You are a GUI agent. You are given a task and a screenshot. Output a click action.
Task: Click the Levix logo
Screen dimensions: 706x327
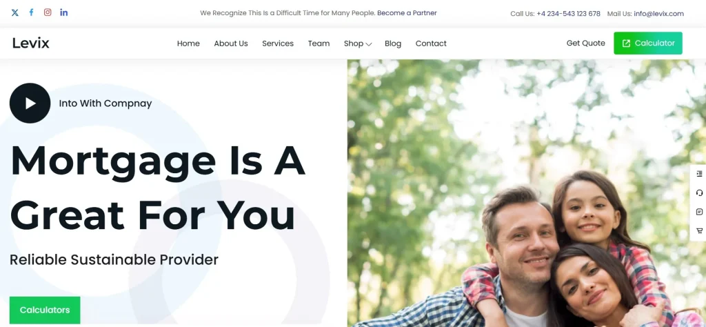coord(30,43)
